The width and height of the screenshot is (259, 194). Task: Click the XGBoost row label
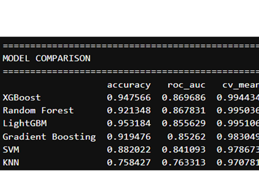(x=22, y=98)
